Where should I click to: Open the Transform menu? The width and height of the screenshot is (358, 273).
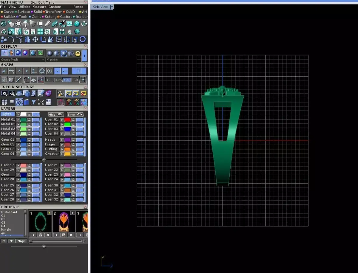coord(54,12)
